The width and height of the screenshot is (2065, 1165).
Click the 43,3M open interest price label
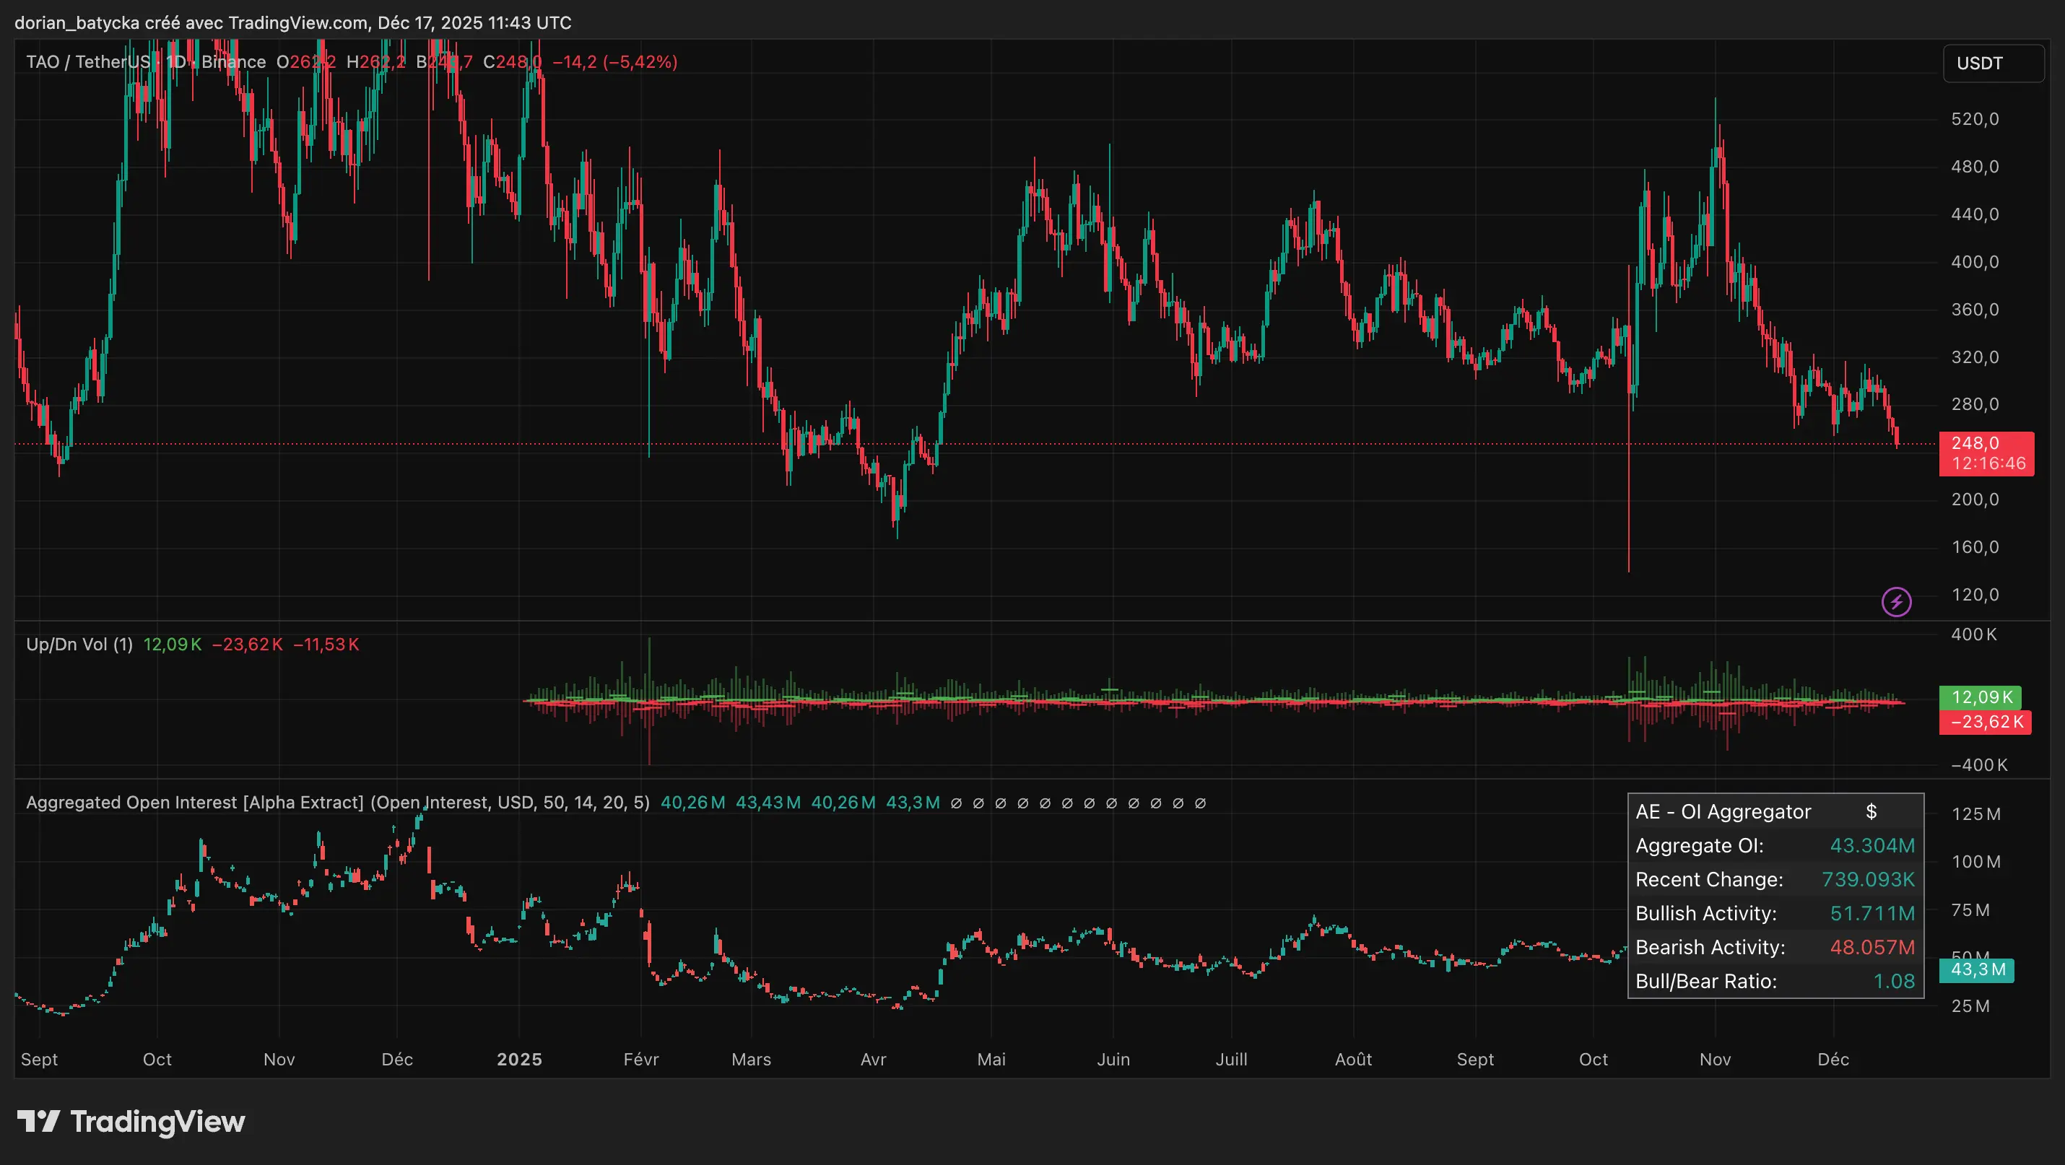1976,970
